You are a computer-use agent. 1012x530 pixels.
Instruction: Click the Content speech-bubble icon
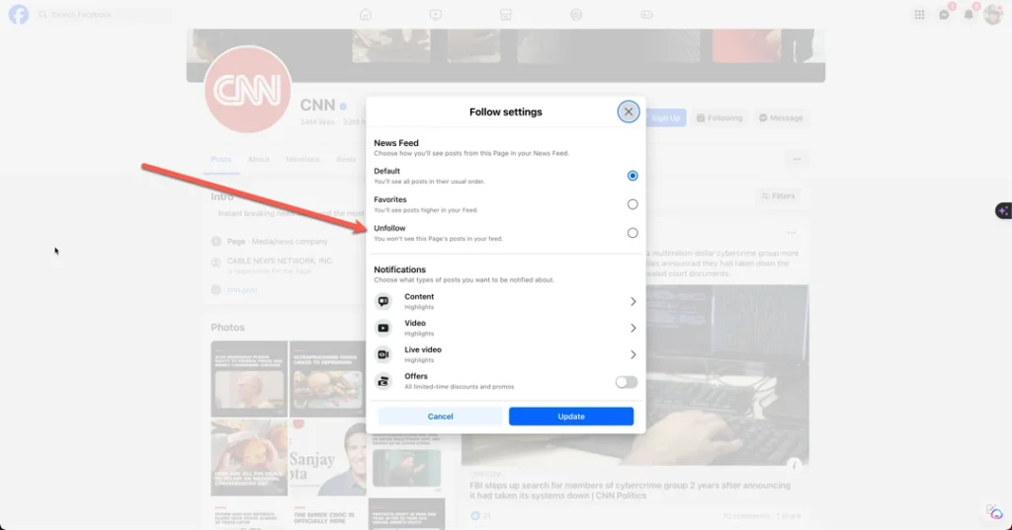tap(383, 302)
